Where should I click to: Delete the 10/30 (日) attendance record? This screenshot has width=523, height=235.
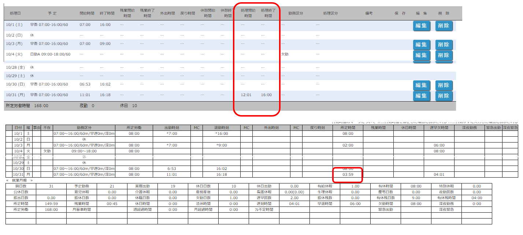pyautogui.click(x=444, y=85)
